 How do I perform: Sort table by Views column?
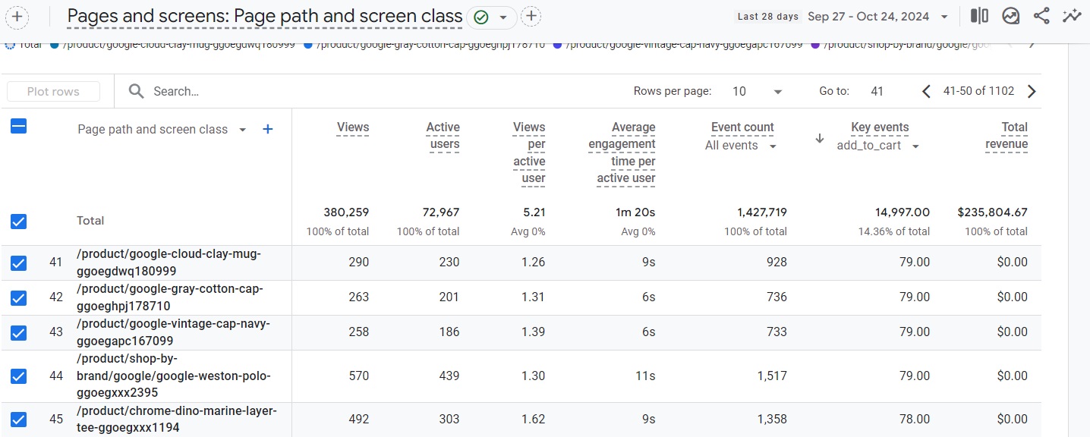[x=353, y=127]
